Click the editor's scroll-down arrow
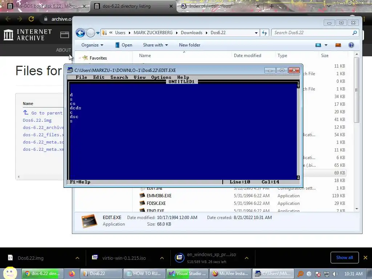The width and height of the screenshot is (372, 279). [298, 177]
